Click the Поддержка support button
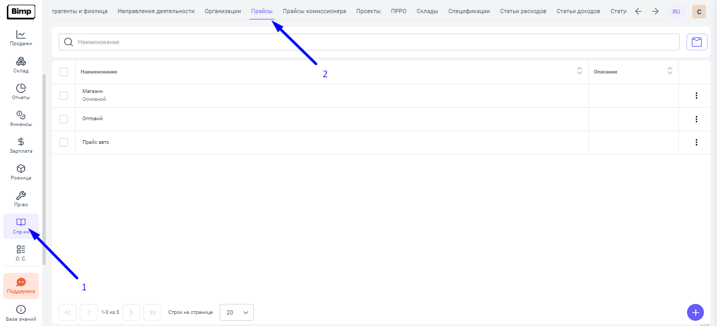Viewport: 717px width, 326px height. [21, 286]
